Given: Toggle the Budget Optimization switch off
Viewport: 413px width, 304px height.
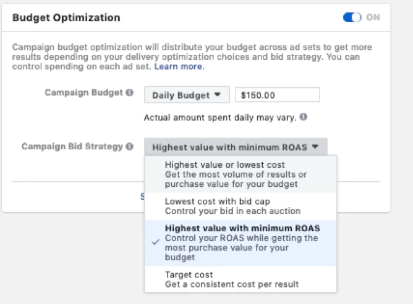Looking at the screenshot, I should (352, 17).
